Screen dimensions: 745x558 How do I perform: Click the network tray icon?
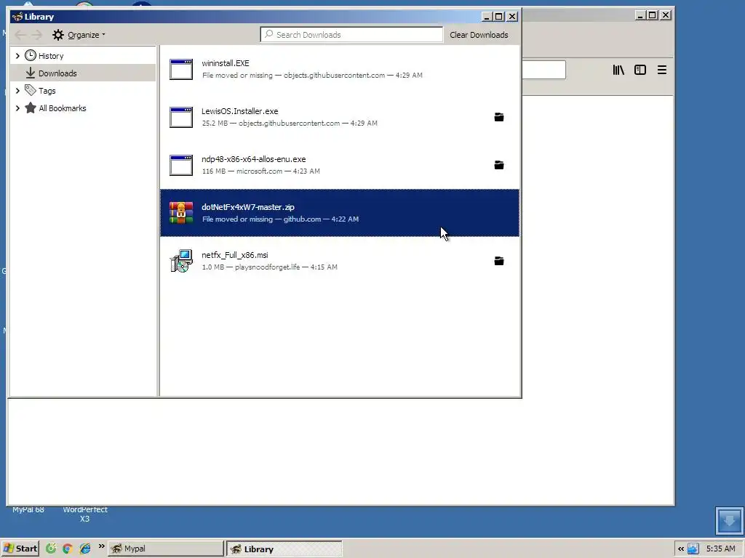coord(693,549)
